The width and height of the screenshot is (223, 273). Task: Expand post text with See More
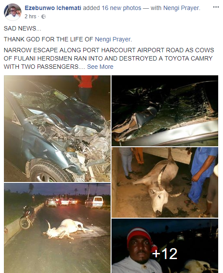click(x=100, y=67)
